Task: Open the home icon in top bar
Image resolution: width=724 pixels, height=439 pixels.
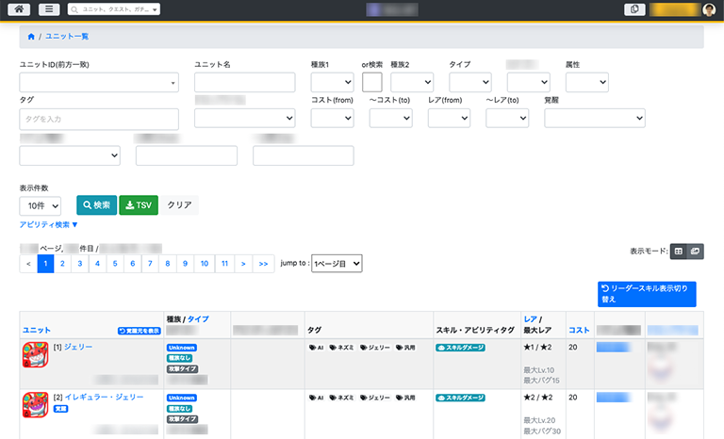Action: point(19,9)
